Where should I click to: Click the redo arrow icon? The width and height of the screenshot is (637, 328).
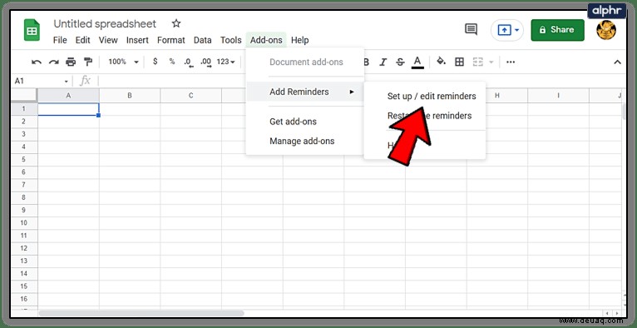pos(53,62)
